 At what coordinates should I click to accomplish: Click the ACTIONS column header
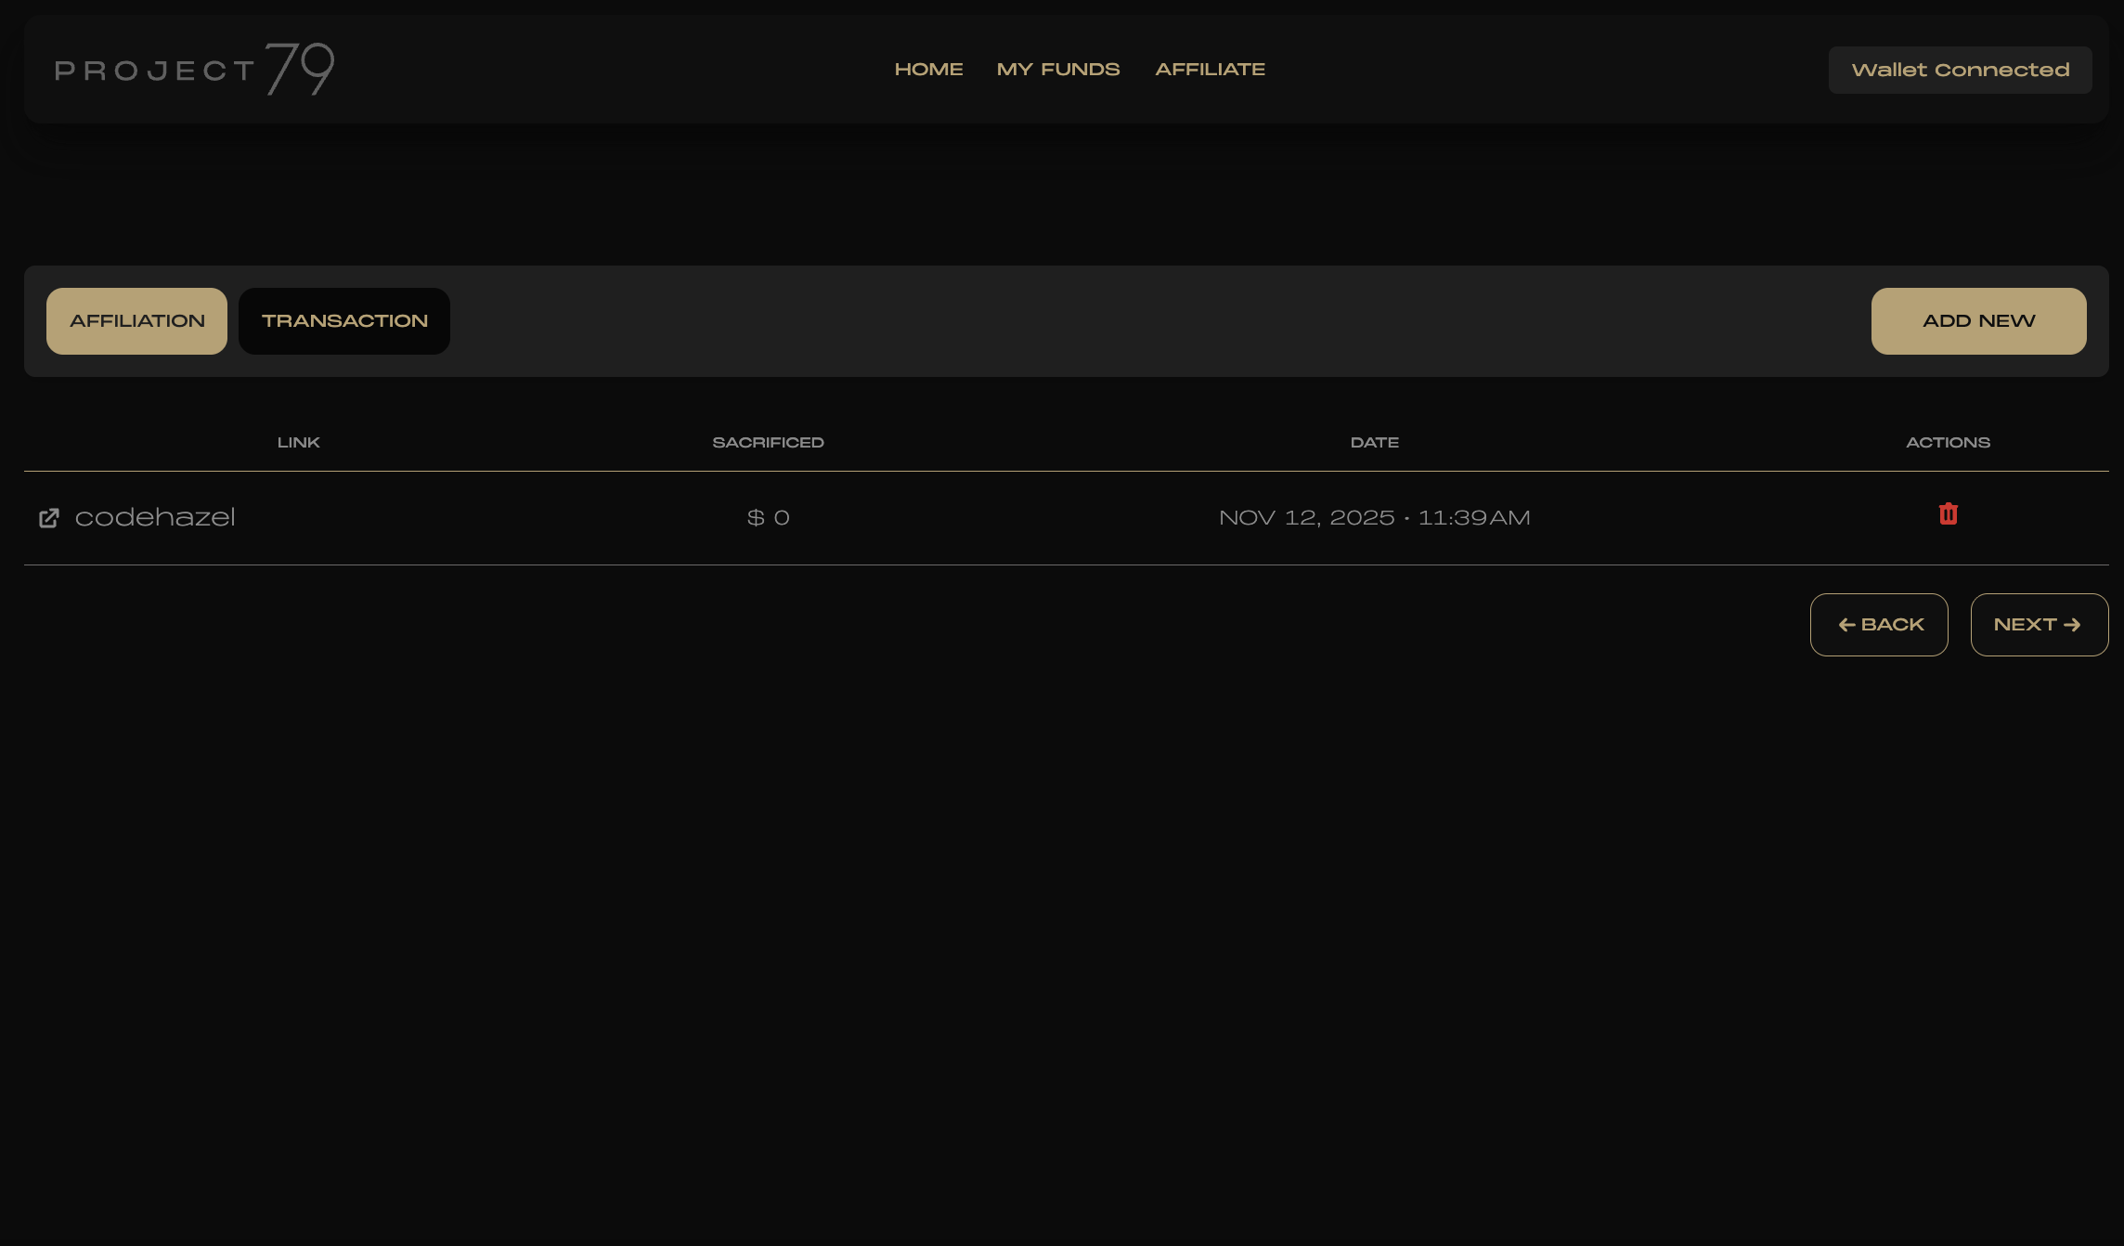(x=1948, y=442)
